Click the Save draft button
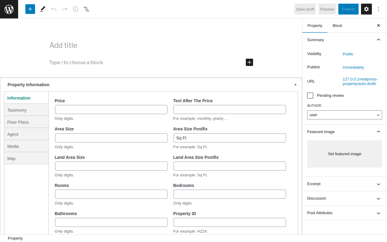The height and width of the screenshot is (242, 387). pyautogui.click(x=305, y=9)
